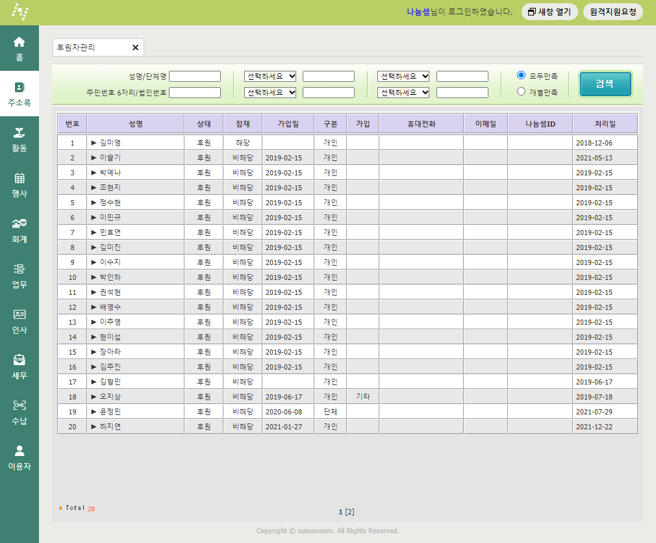Viewport: 656px width, 543px height.
Task: Click the 상태 column header
Action: click(204, 124)
